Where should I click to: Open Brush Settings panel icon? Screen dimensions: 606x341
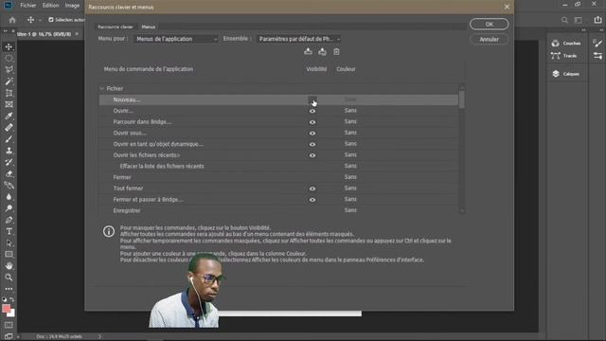(x=597, y=44)
